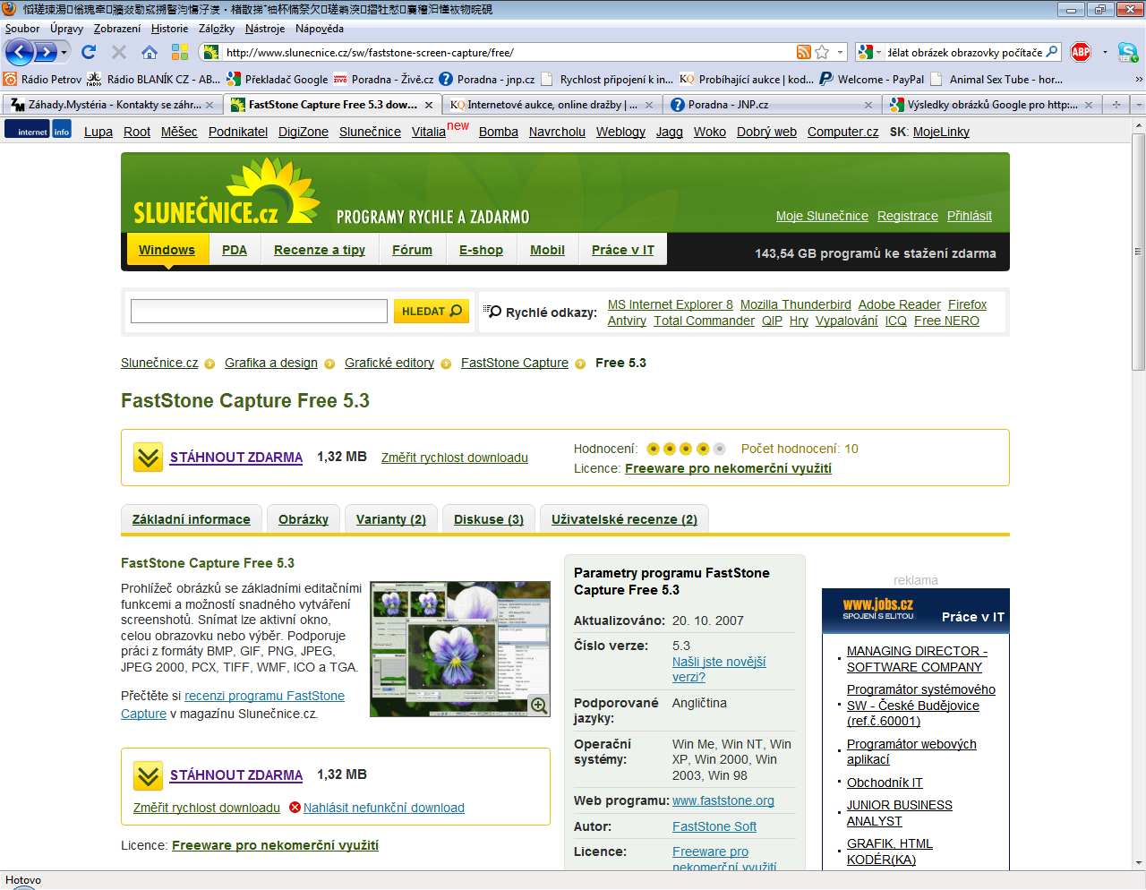Screen dimensions: 1146x890
Task: Click the Slunečnice.cz sunflower logo
Action: tap(227, 193)
